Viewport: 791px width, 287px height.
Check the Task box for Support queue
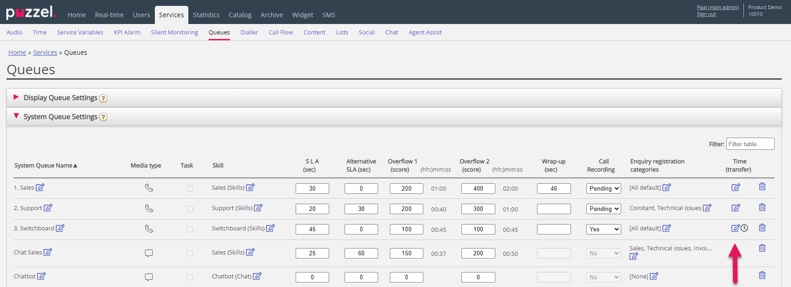[190, 209]
